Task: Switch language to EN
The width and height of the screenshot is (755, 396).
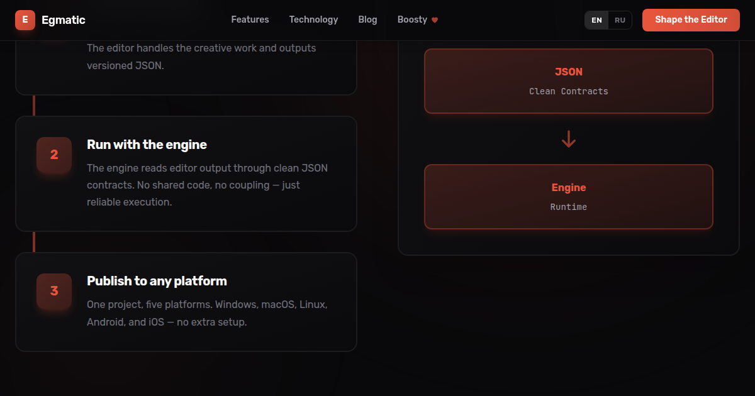Action: coord(596,20)
